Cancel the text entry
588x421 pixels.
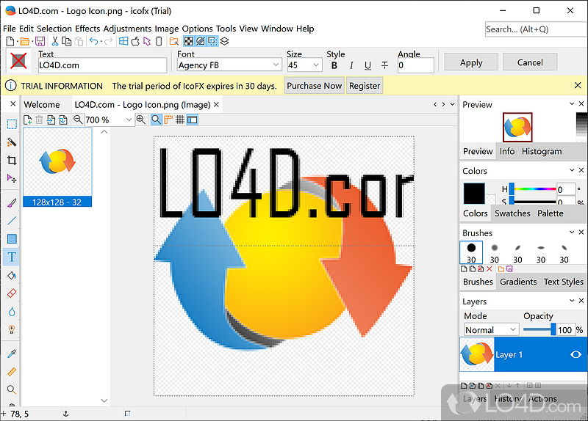click(530, 62)
